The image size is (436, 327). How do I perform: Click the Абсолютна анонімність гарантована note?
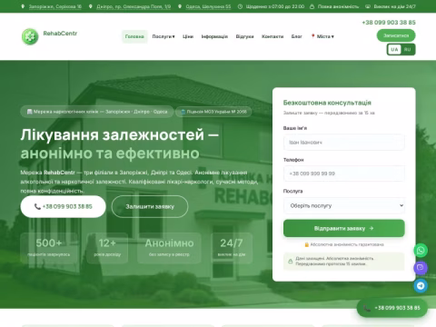[x=344, y=244]
